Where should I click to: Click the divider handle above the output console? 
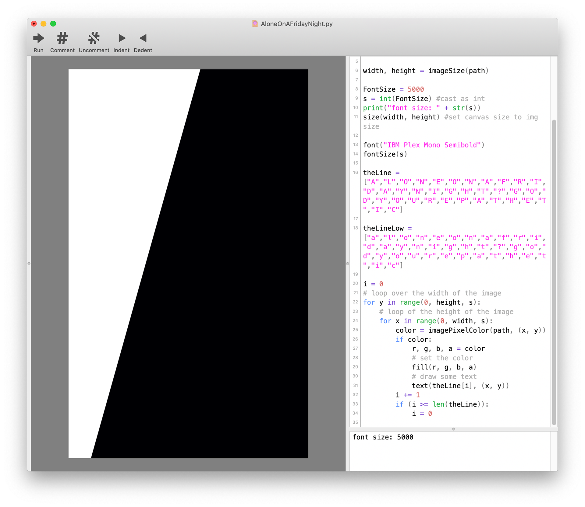pos(453,429)
